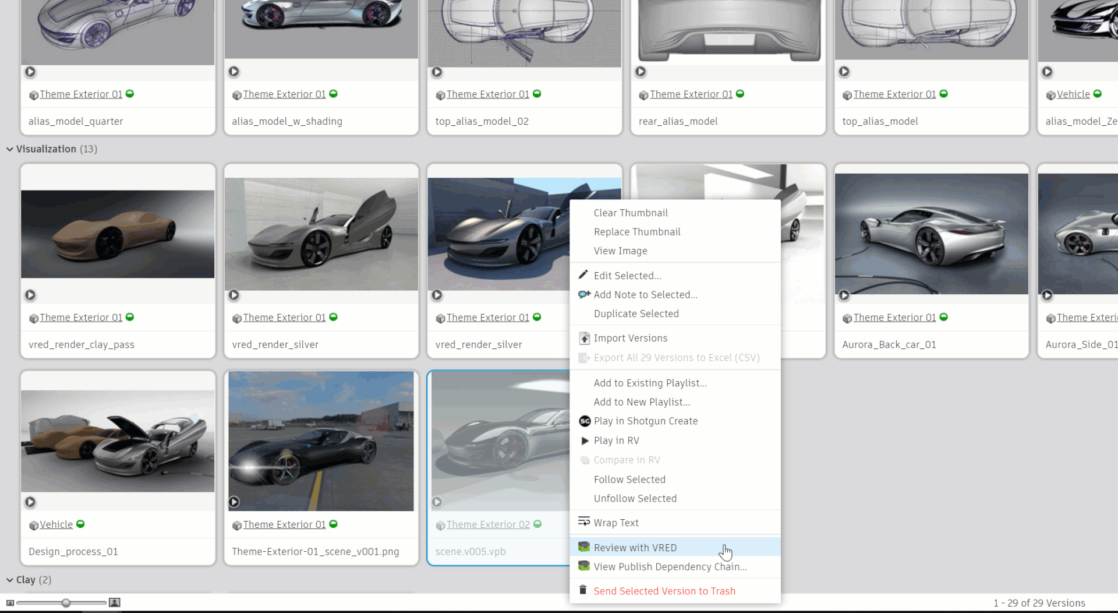The width and height of the screenshot is (1118, 613).
Task: Click small thumbnail size icon by slider
Action: 10,603
